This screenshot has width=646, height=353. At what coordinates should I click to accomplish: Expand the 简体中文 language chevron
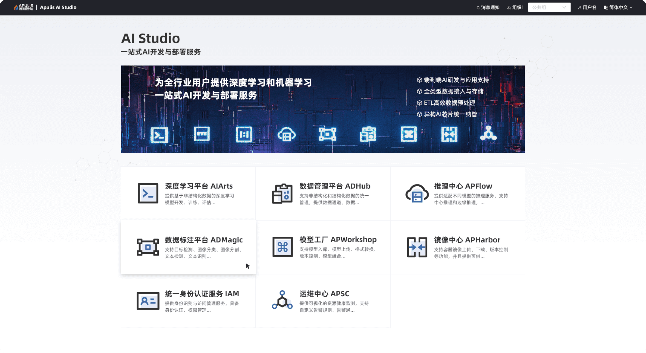(x=631, y=8)
